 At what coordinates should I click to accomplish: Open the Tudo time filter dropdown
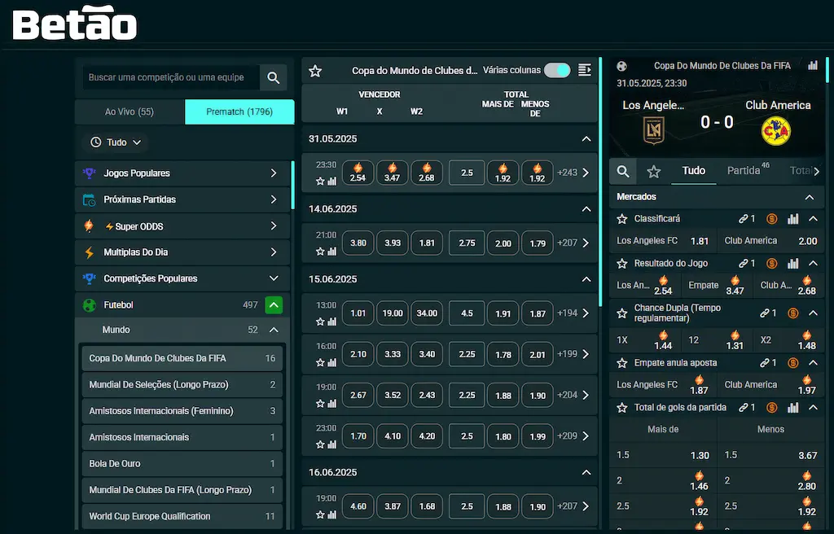(116, 142)
